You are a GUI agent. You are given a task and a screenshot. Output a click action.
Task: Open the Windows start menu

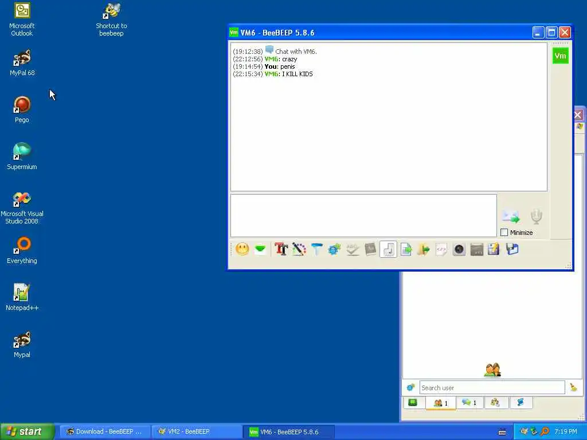(28, 431)
